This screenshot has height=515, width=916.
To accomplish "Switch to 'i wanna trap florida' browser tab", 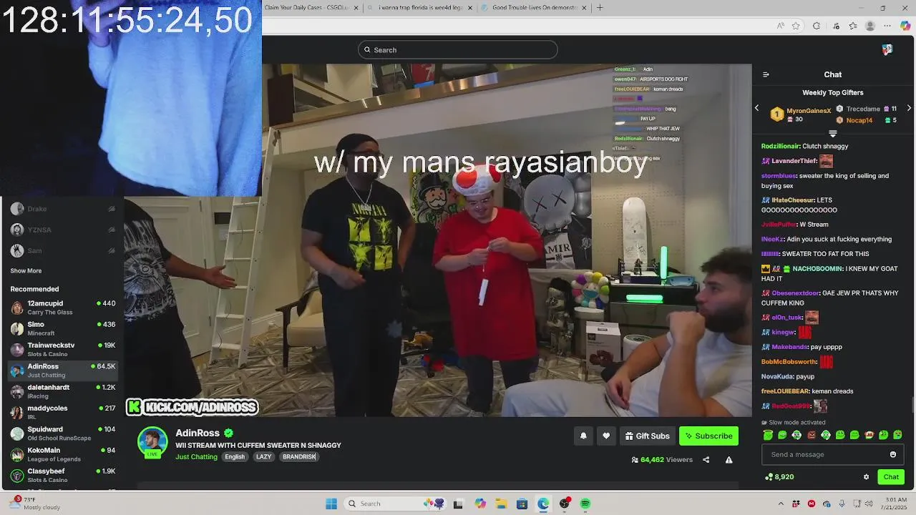I will point(419,7).
